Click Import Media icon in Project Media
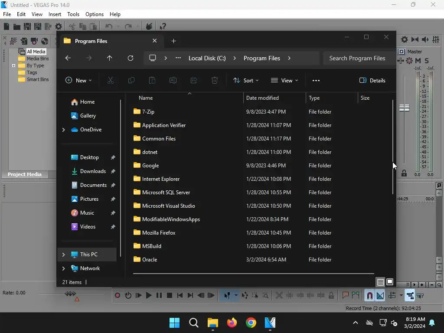444x333 pixels. [x=24, y=41]
